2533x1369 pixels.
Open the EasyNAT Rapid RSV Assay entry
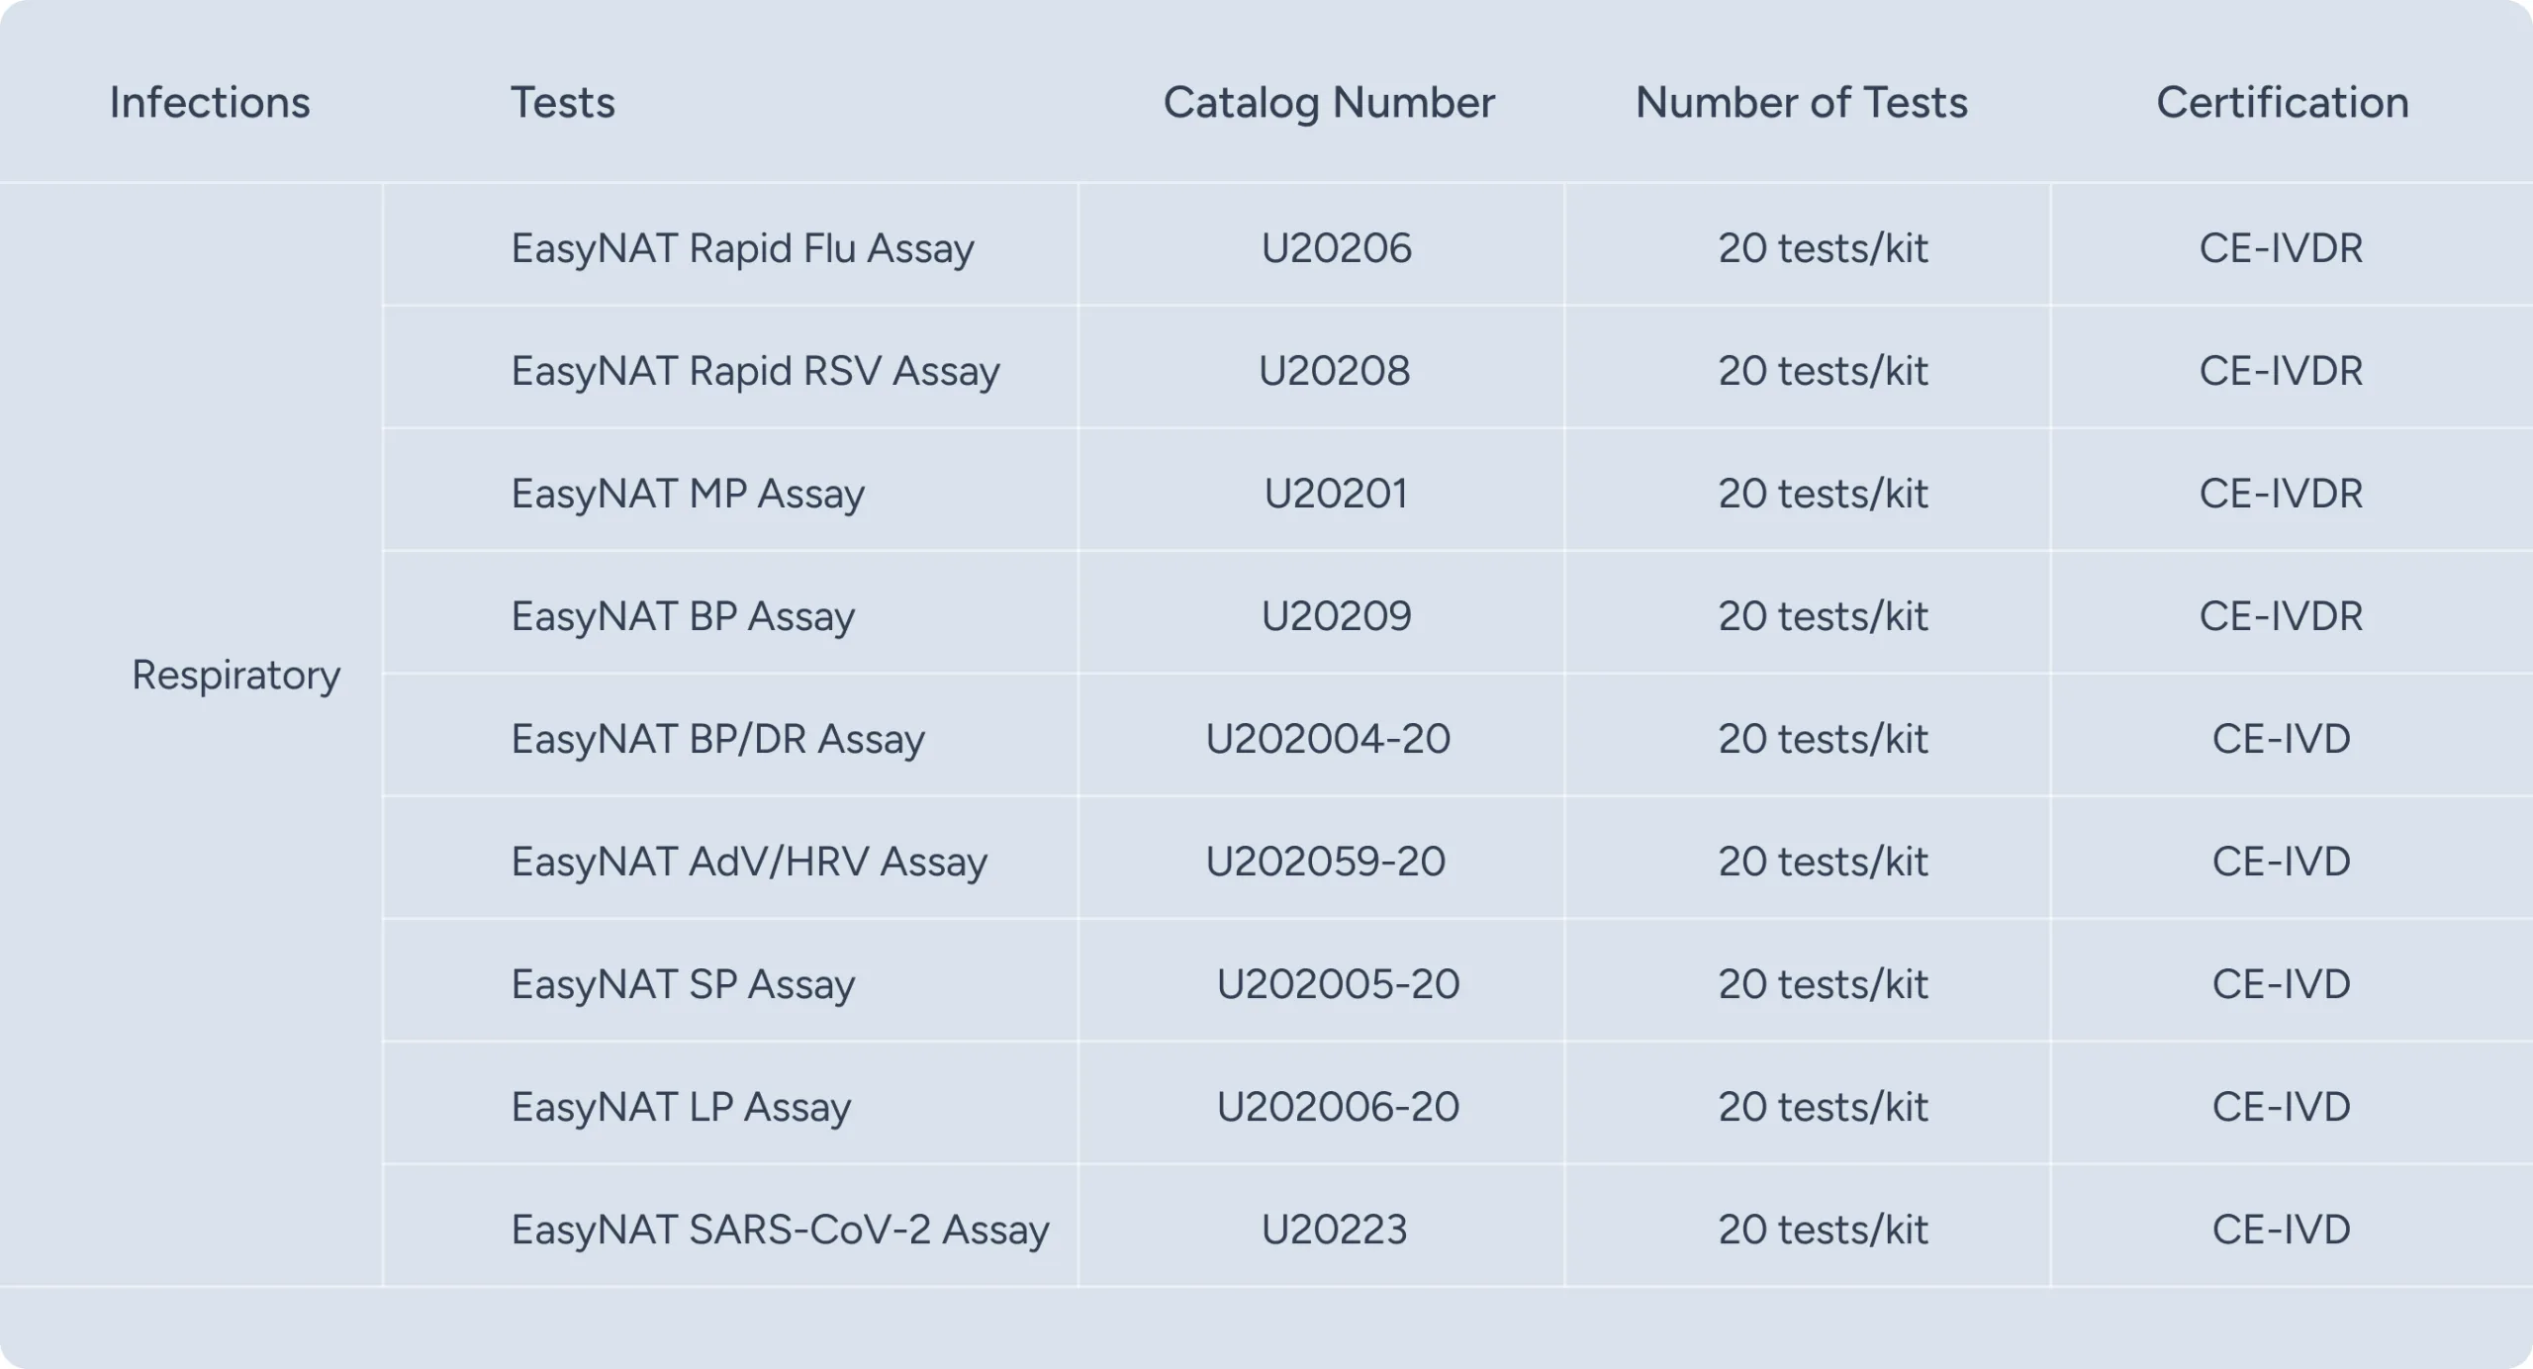755,371
